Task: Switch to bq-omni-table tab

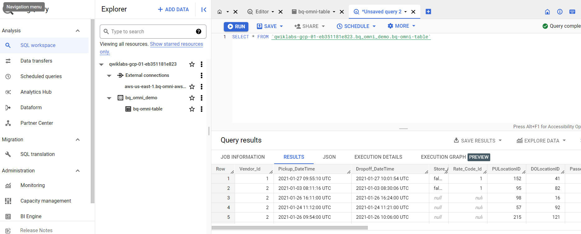Action: 311,12
